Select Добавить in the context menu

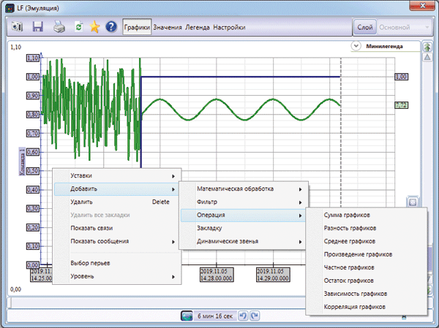click(117, 188)
